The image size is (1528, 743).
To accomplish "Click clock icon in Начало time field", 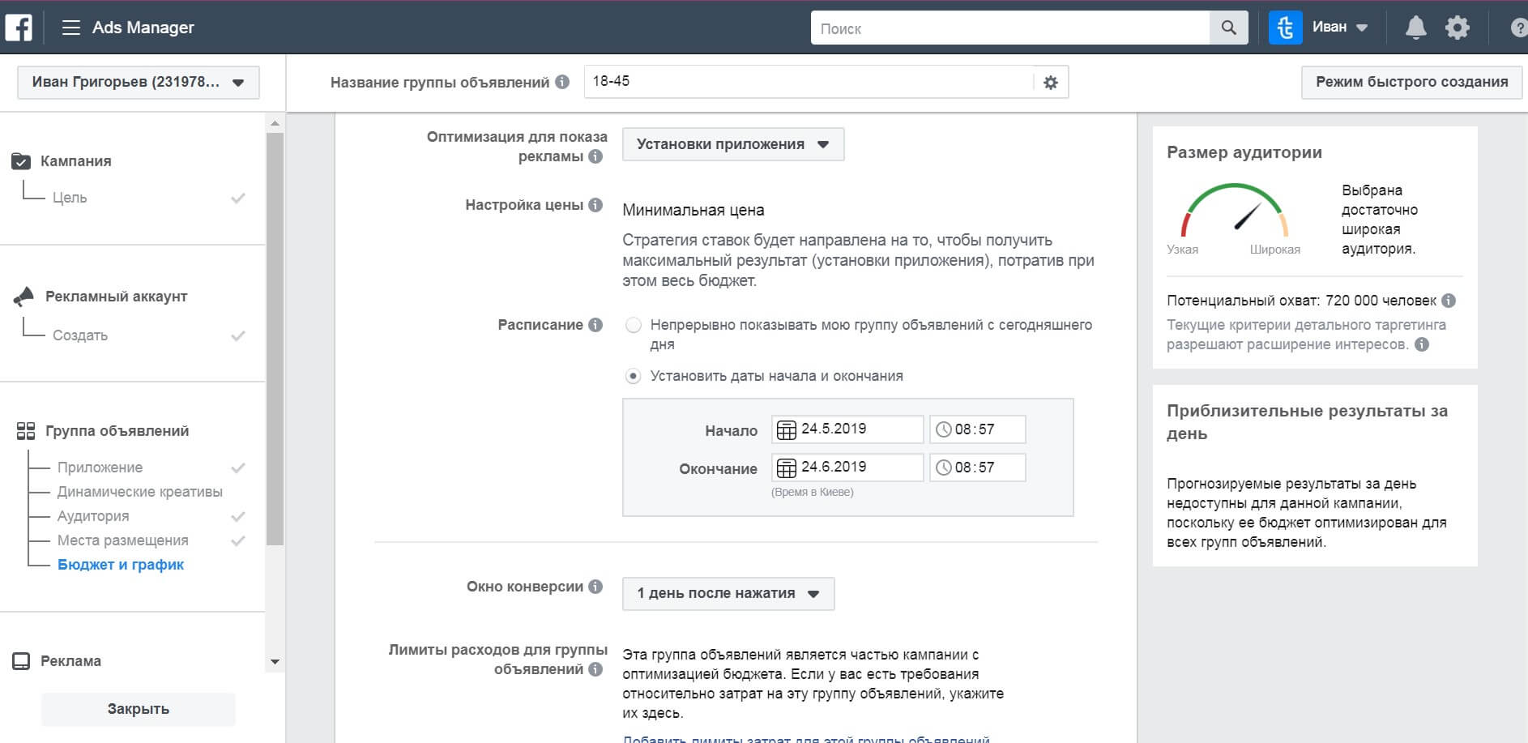I will pos(944,429).
